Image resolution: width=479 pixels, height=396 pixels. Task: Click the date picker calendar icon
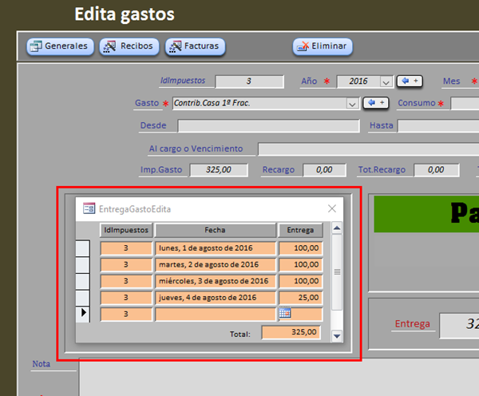pos(285,314)
